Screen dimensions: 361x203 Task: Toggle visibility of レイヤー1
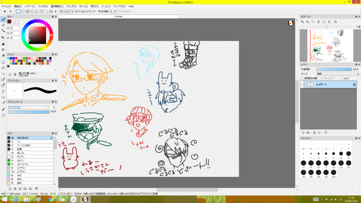point(302,84)
